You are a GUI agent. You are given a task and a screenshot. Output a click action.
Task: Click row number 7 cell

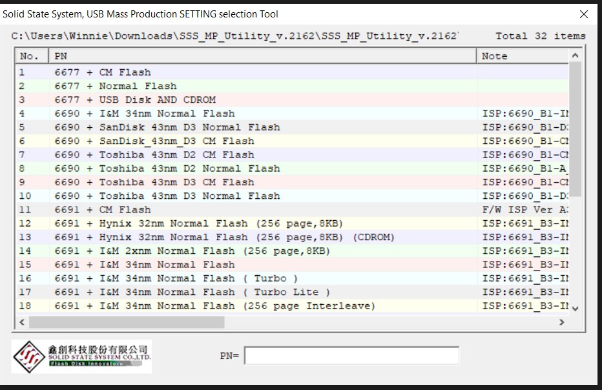click(32, 155)
